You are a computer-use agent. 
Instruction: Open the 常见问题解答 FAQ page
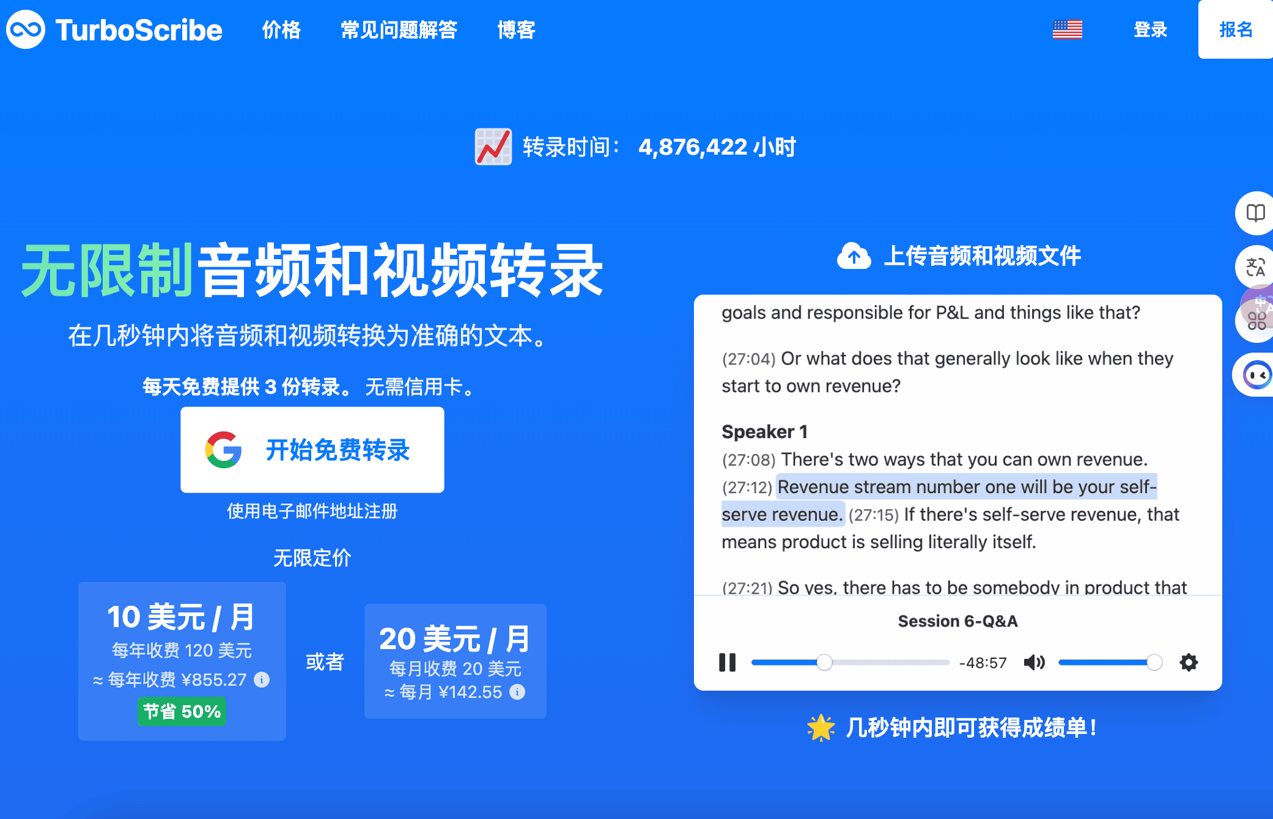pos(399,29)
